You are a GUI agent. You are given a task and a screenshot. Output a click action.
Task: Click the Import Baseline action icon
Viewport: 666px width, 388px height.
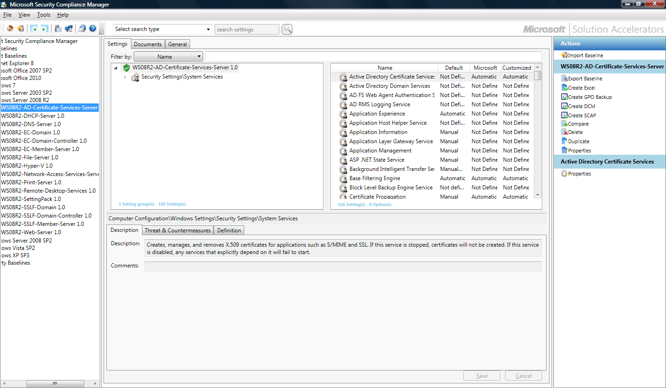564,55
